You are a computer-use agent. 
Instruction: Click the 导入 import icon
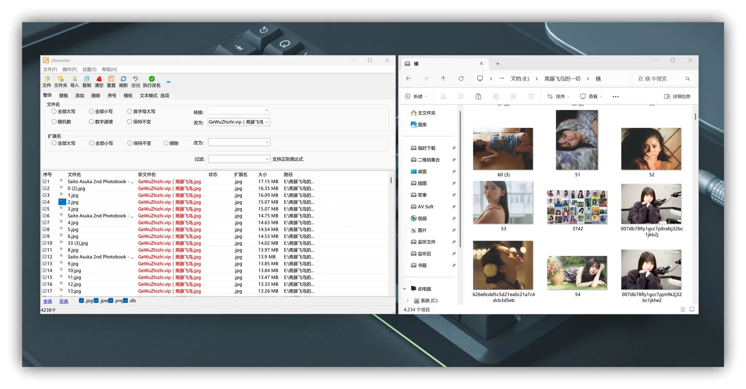pos(74,79)
